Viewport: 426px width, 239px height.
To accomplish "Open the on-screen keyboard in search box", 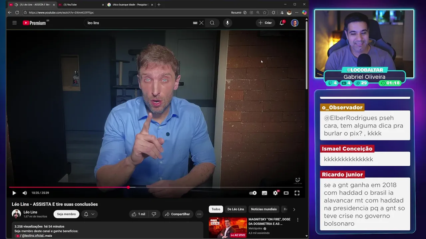I will 195,23.
